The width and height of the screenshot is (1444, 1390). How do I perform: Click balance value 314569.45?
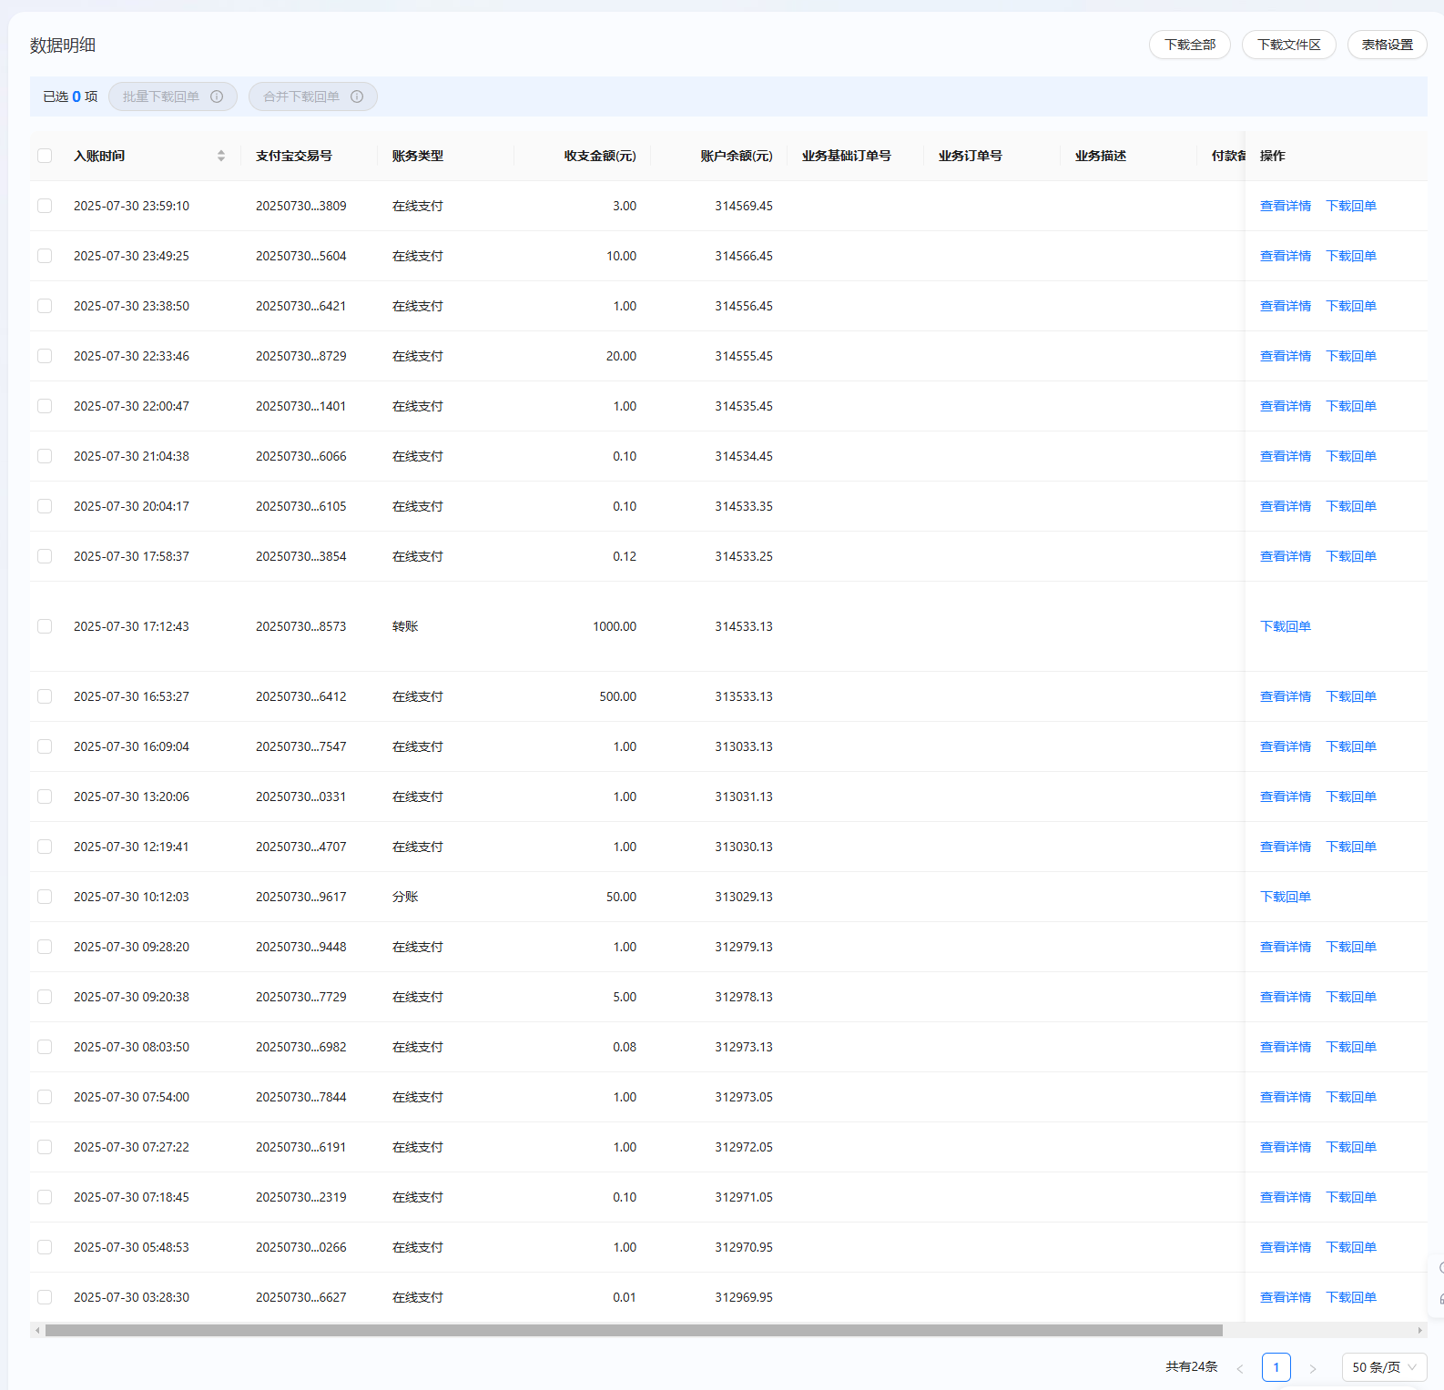(744, 206)
